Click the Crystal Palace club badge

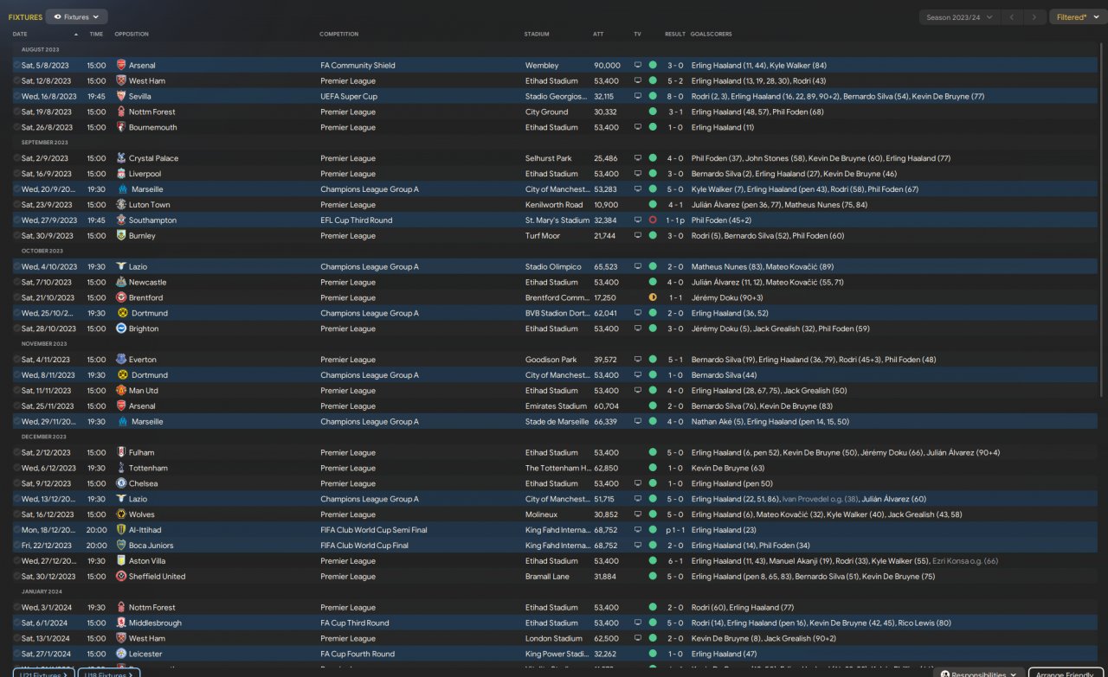click(x=121, y=159)
